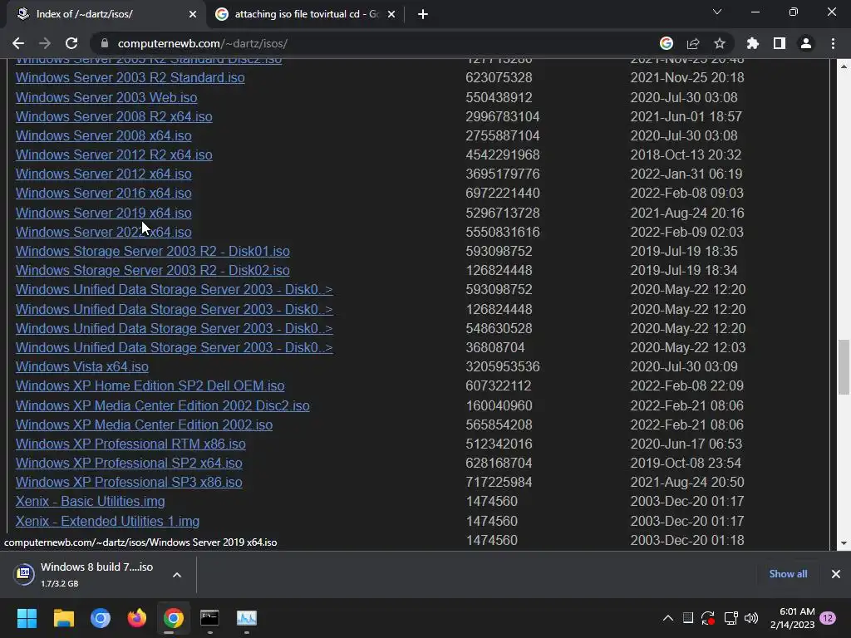
Task: Click the scrollbar up arrow
Action: coord(844,66)
